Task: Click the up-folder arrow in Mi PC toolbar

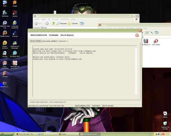Action: [53, 23]
